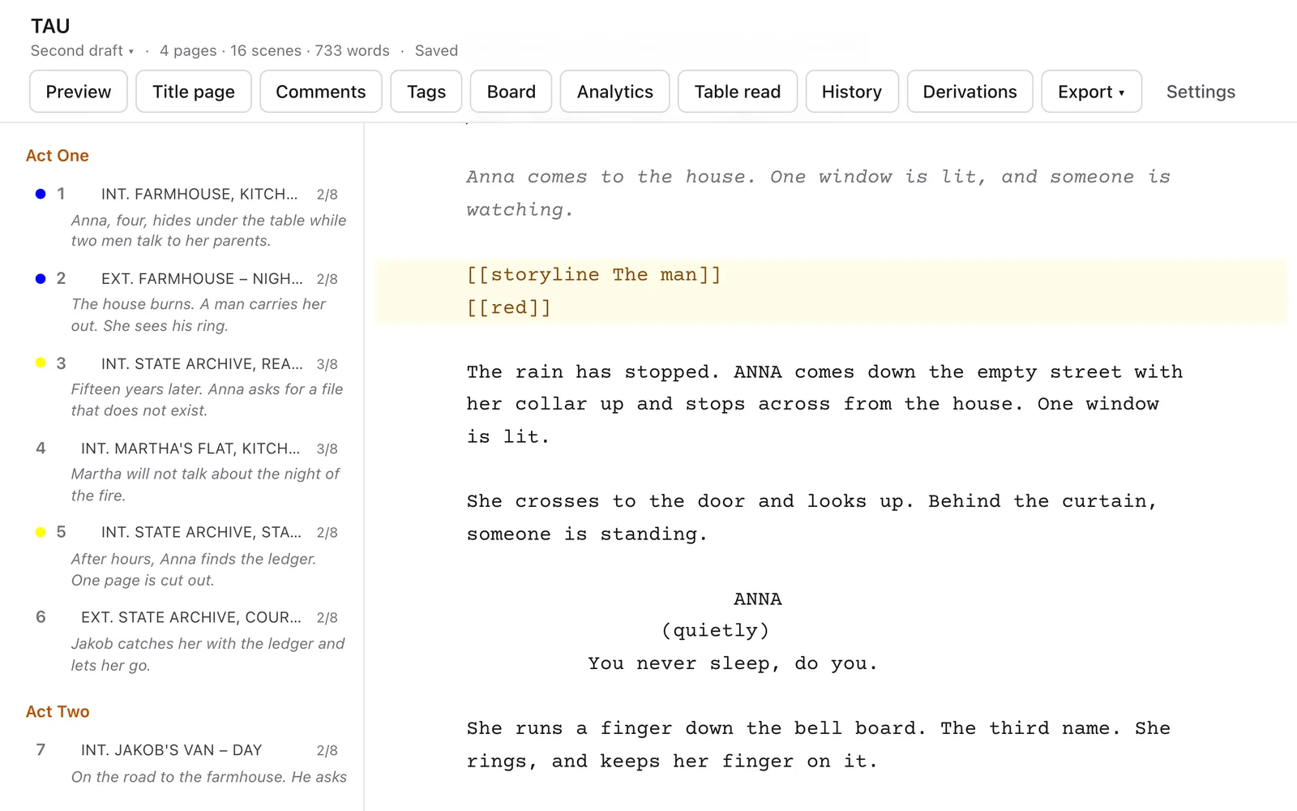Open the Analytics view

point(615,92)
